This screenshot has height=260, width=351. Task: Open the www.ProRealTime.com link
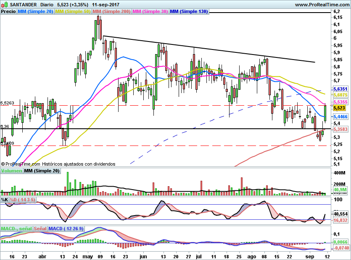point(322,5)
